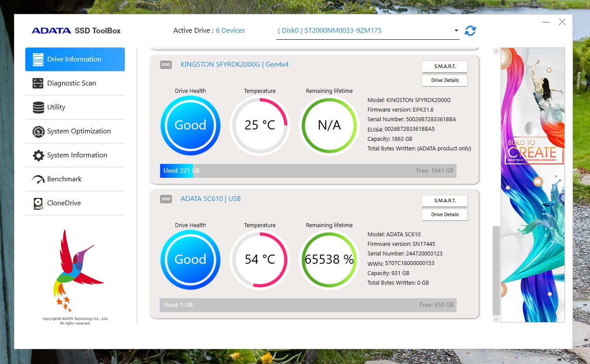The height and width of the screenshot is (364, 590).
Task: Click the KINGSTON used space bar
Action: (x=176, y=170)
